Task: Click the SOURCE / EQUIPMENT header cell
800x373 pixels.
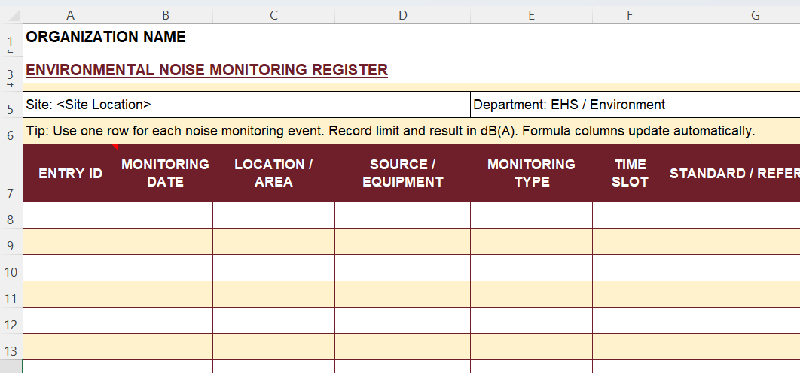Action: tap(402, 173)
